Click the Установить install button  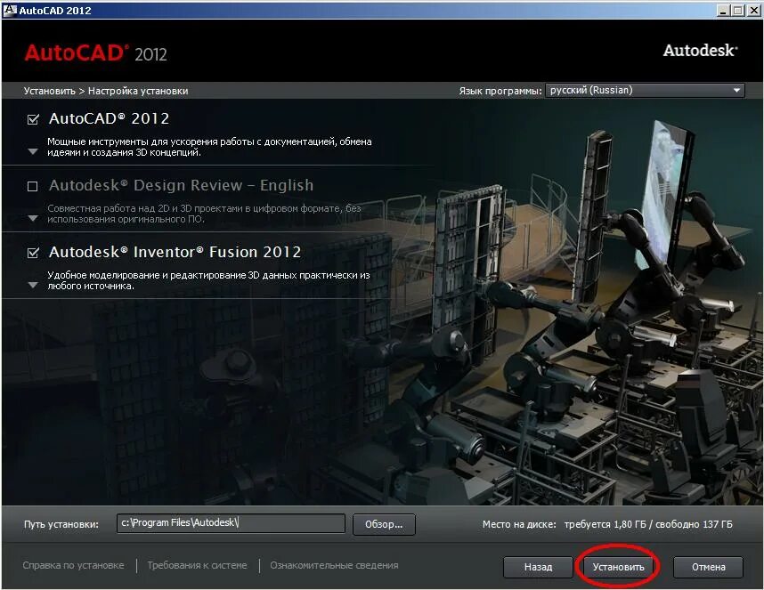click(618, 567)
